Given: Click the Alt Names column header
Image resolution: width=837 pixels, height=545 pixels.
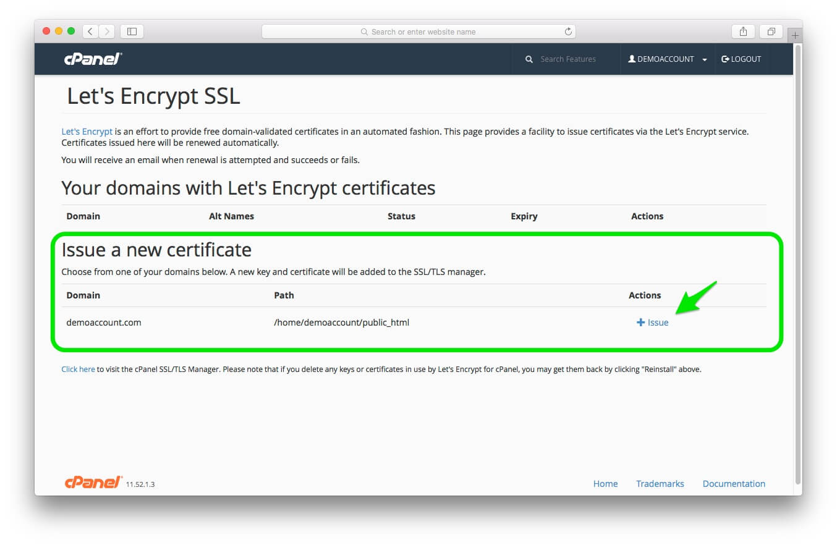Looking at the screenshot, I should coord(232,216).
